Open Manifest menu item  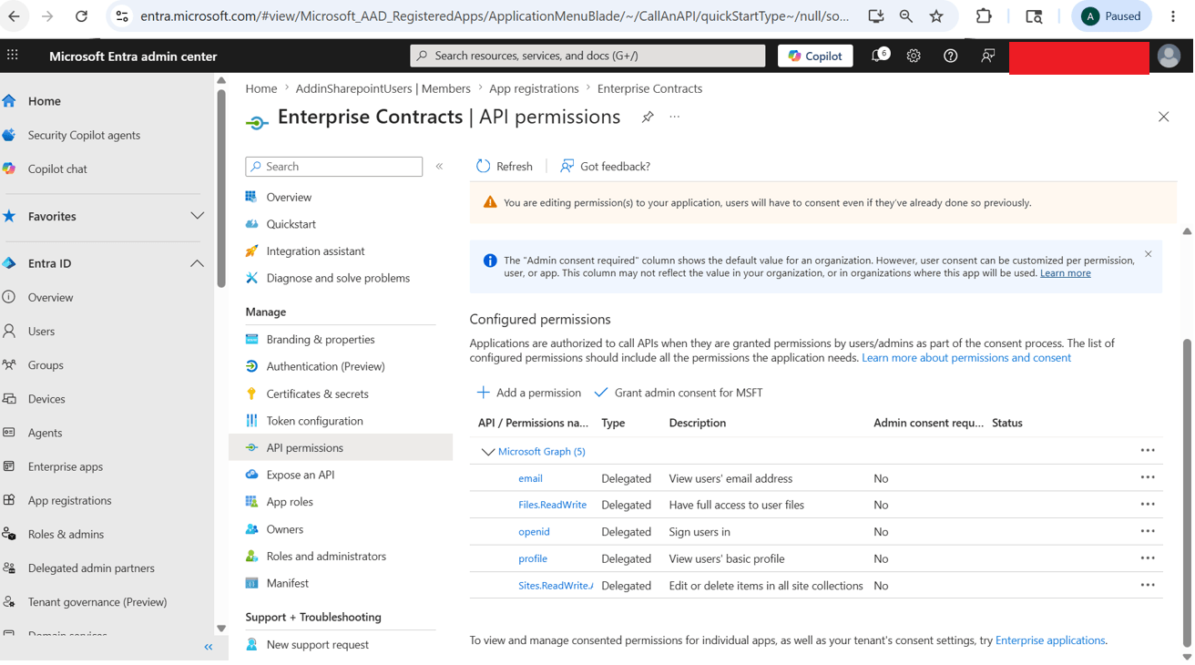coord(287,583)
